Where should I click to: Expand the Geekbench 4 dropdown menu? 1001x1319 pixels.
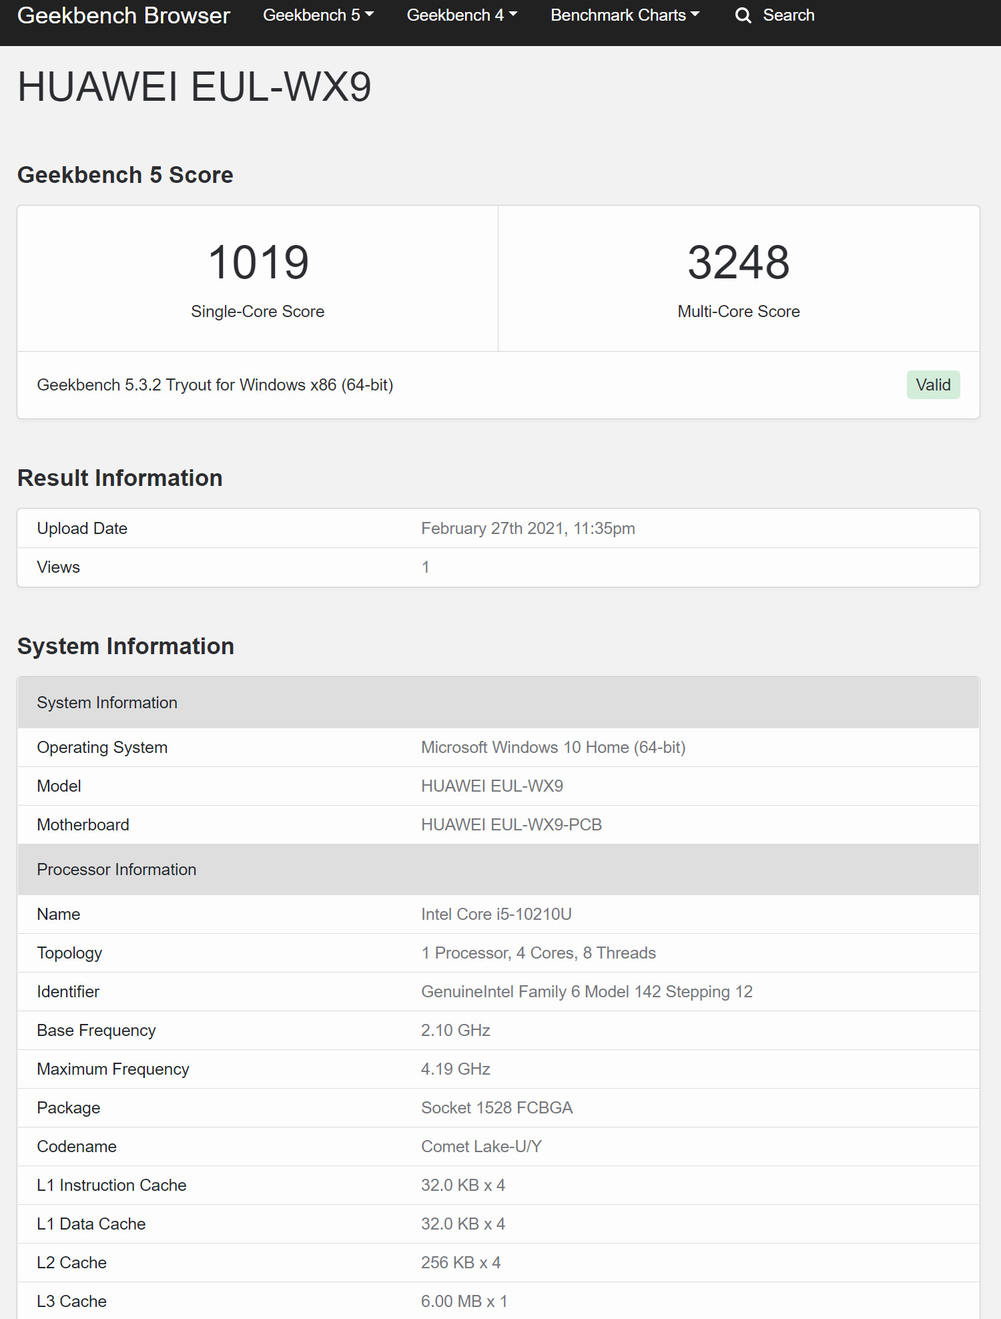tap(462, 15)
